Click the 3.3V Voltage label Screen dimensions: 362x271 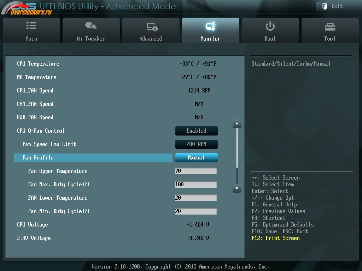click(x=34, y=238)
